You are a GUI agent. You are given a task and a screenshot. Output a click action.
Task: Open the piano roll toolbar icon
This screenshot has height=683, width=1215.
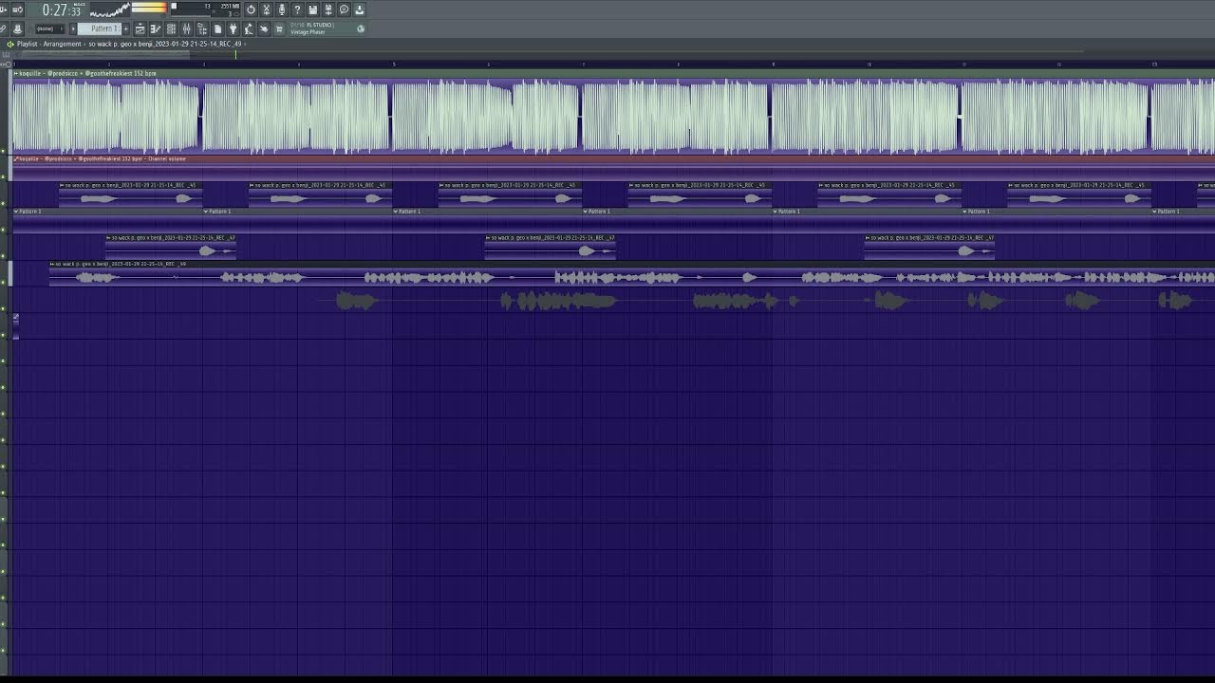click(155, 28)
